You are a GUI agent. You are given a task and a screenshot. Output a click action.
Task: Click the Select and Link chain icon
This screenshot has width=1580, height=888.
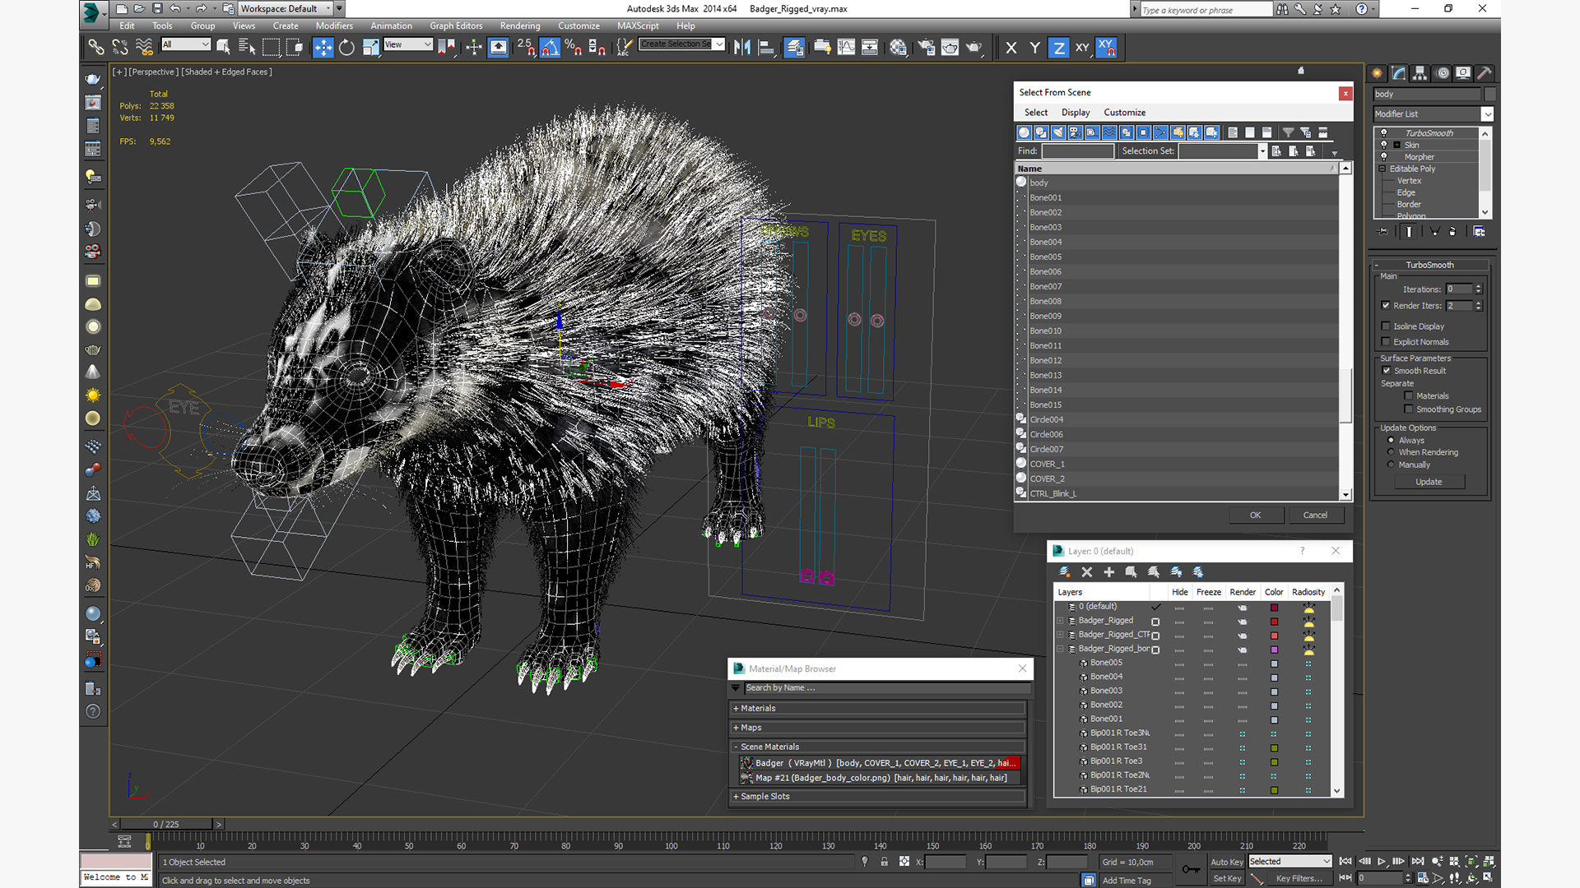click(96, 48)
